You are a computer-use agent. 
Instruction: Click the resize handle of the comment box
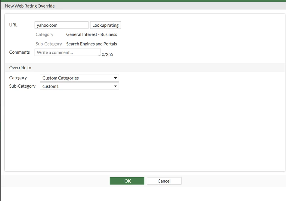(x=99, y=54)
